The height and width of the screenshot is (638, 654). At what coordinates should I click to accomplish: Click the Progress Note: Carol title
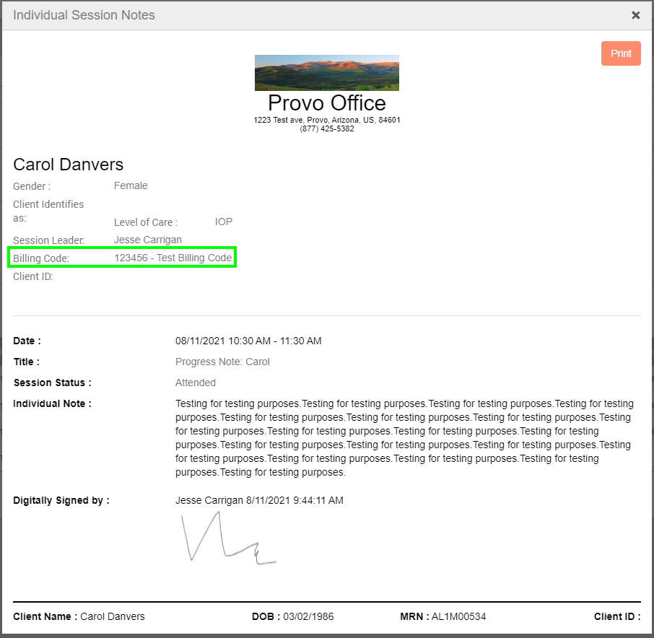[222, 362]
